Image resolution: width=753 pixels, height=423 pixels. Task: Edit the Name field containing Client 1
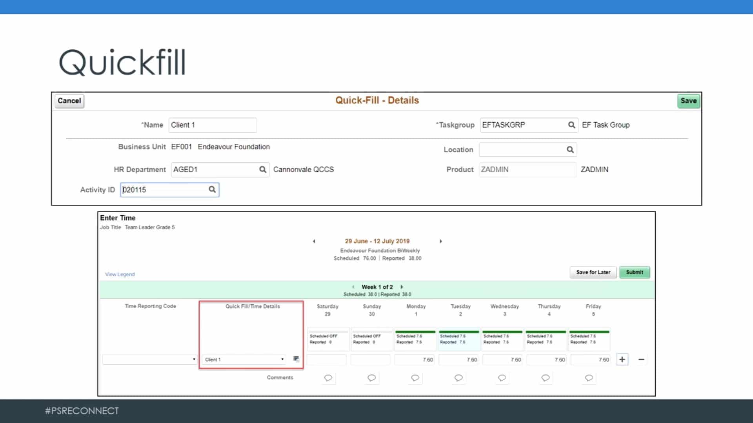[x=213, y=125]
